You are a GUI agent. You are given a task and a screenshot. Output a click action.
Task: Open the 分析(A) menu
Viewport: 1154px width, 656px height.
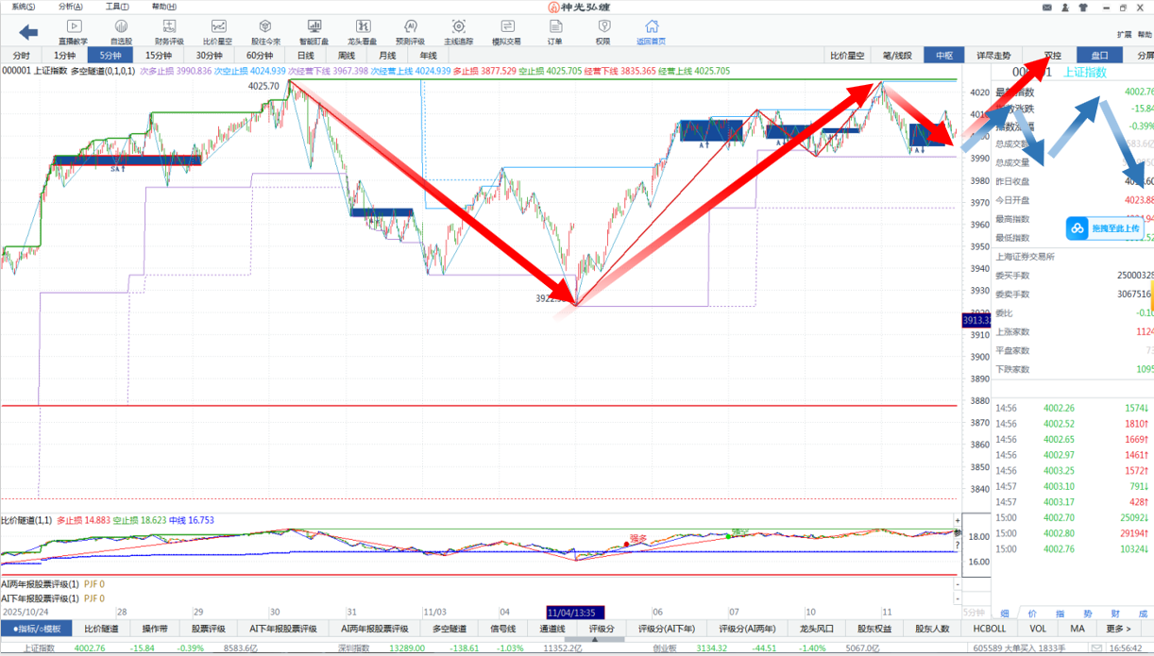(70, 7)
